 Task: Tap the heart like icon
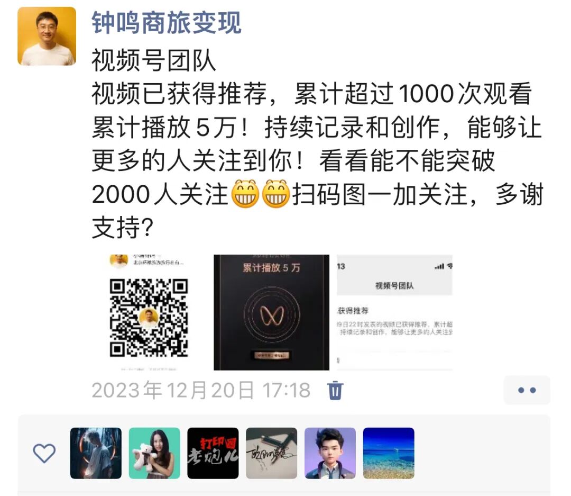(x=44, y=453)
